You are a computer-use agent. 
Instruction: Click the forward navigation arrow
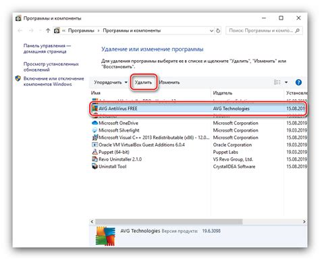click(x=31, y=30)
